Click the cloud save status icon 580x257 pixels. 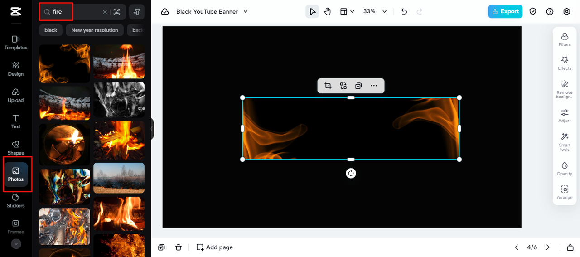tap(165, 12)
